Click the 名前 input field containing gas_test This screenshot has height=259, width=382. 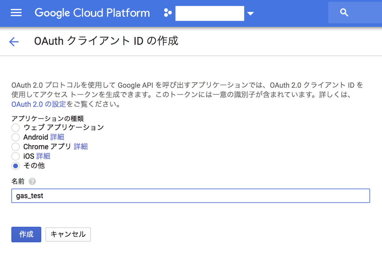pos(191,196)
